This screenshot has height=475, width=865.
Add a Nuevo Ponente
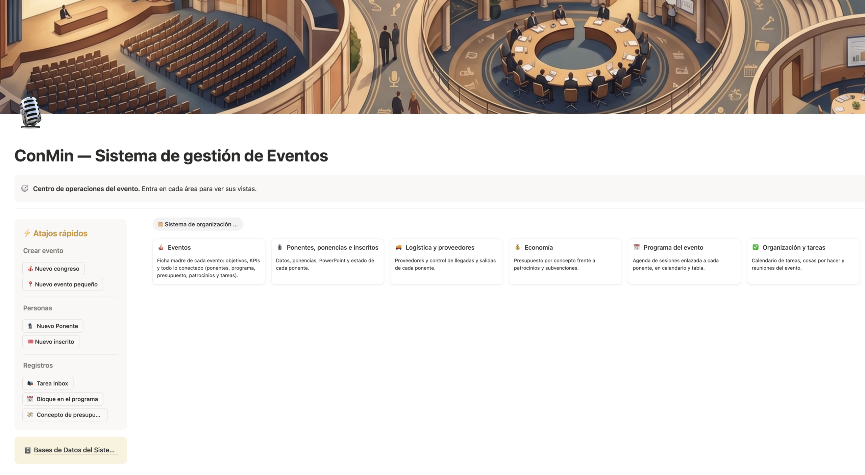(x=53, y=326)
